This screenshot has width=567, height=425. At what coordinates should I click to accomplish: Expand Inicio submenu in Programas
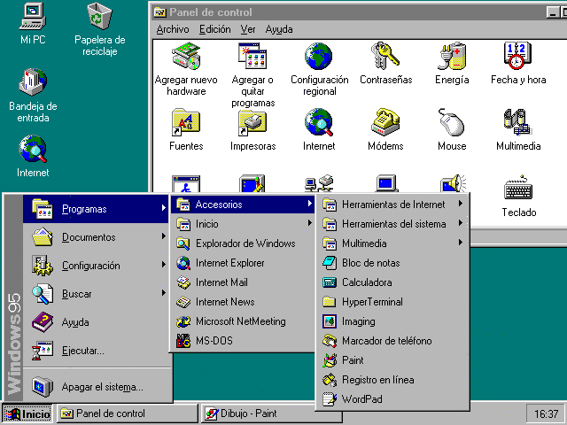[243, 224]
